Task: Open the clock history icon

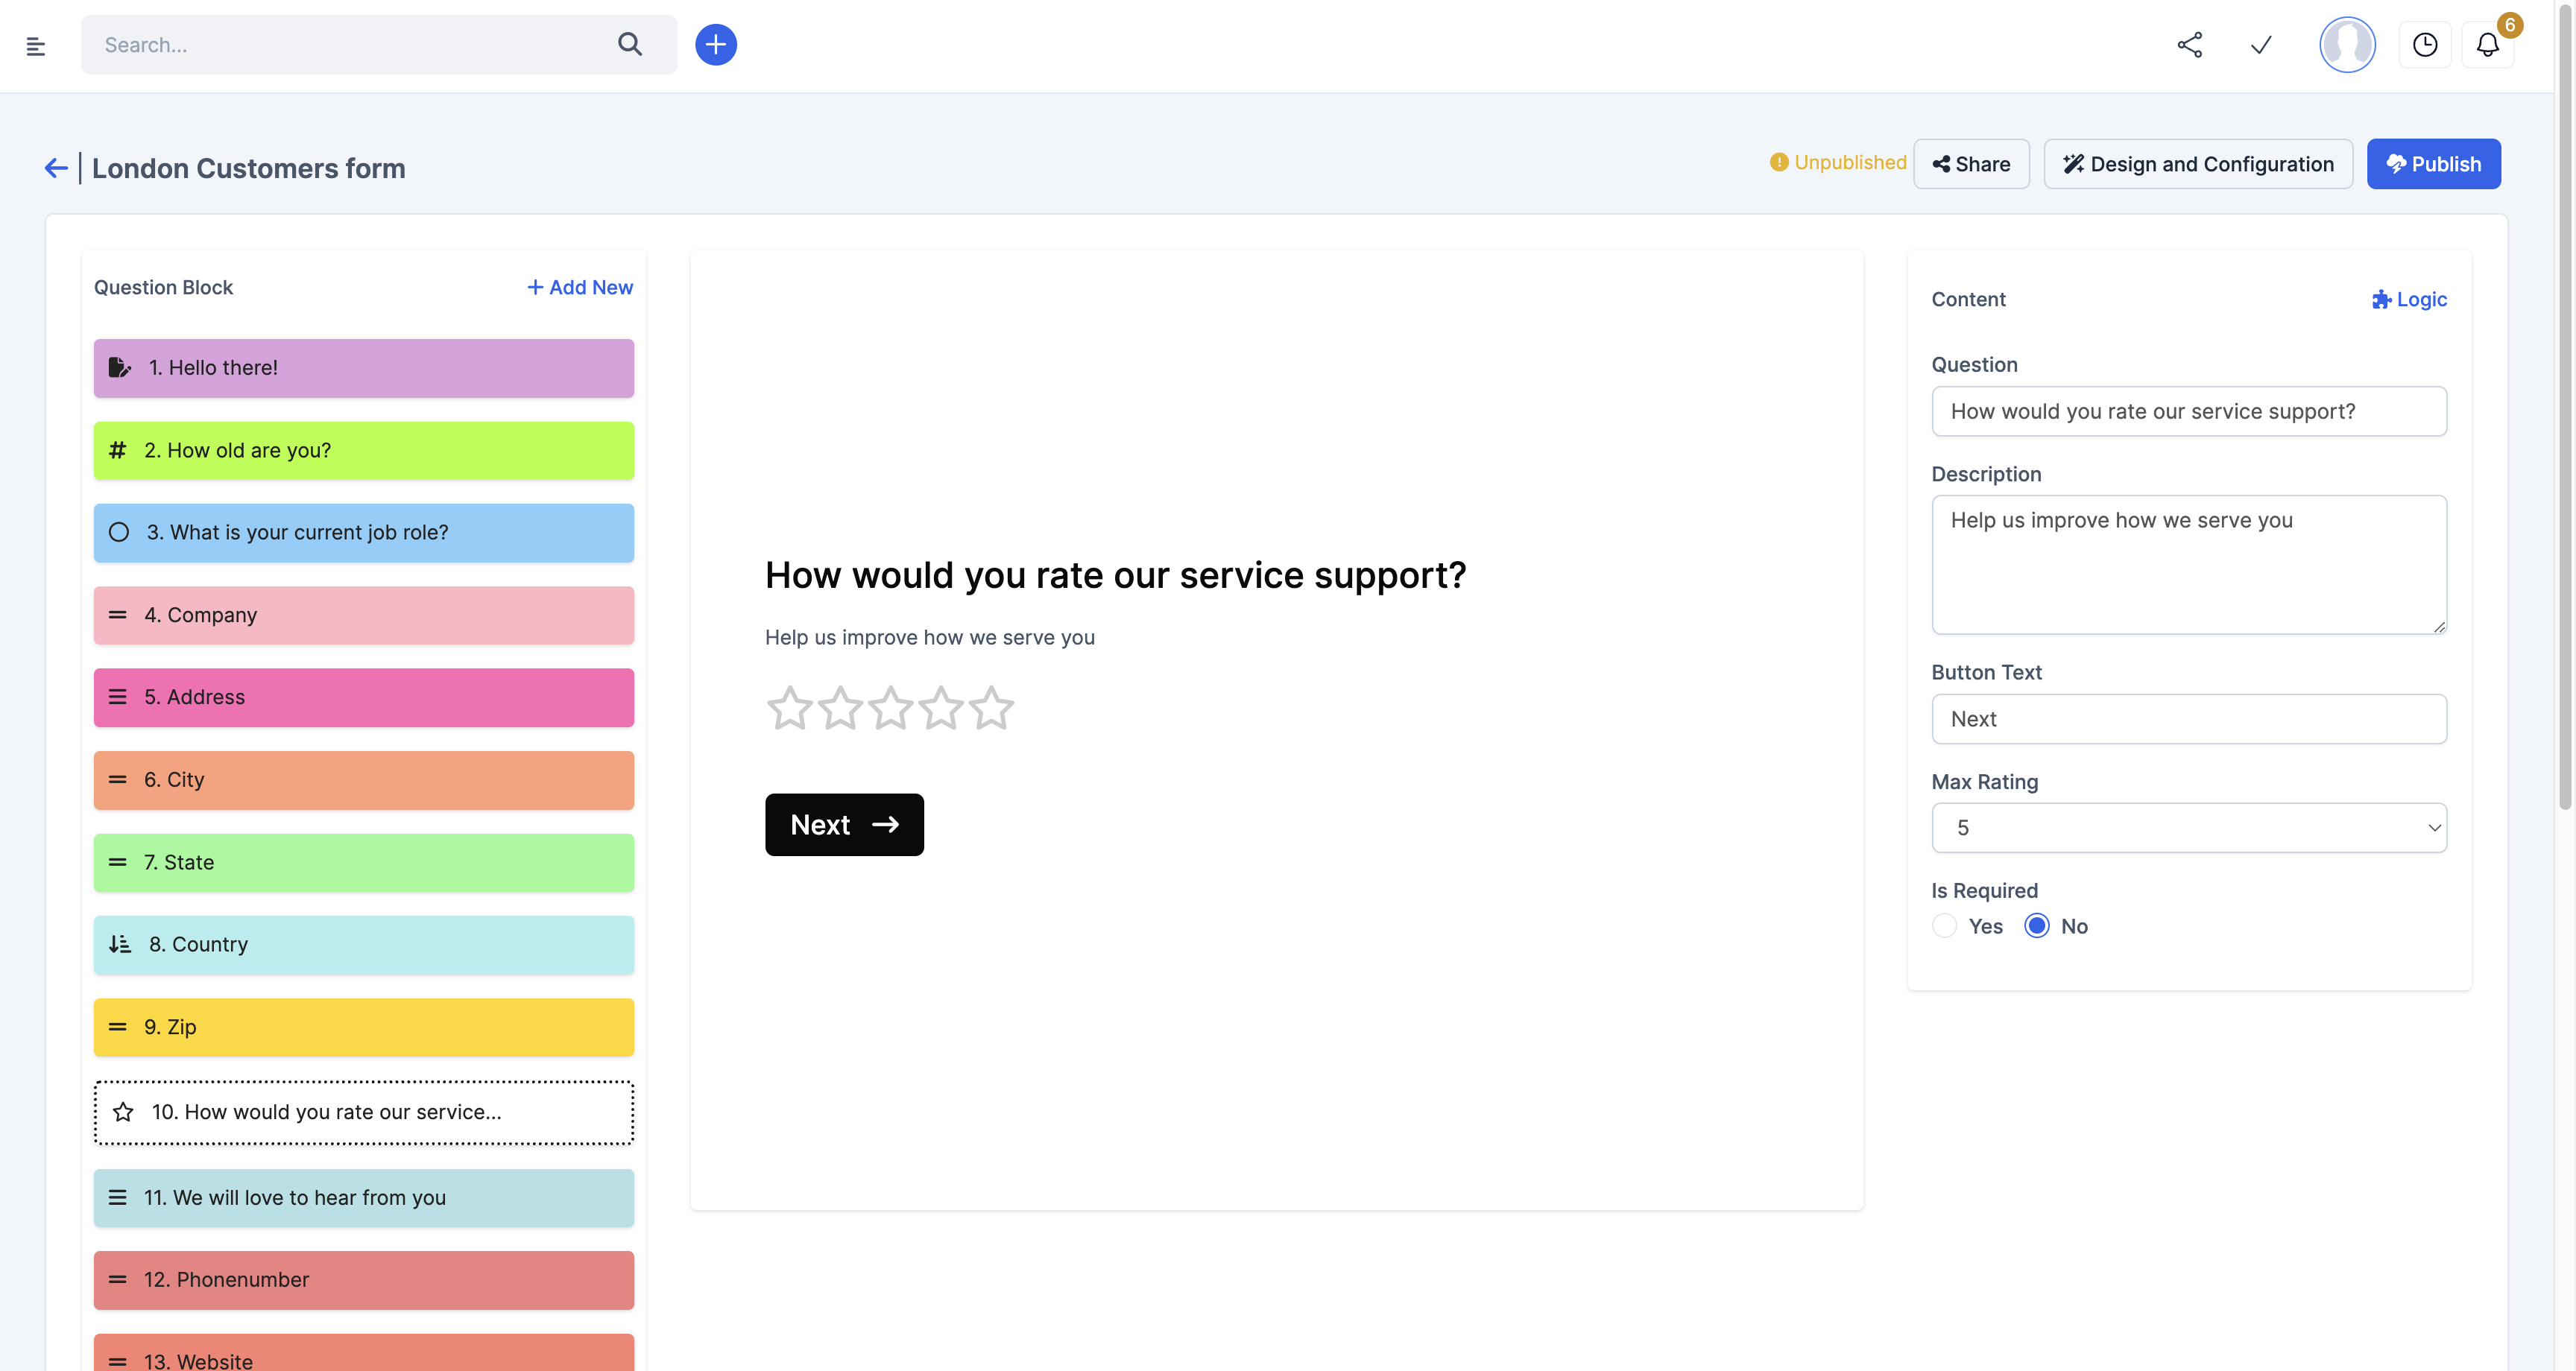Action: (x=2424, y=45)
